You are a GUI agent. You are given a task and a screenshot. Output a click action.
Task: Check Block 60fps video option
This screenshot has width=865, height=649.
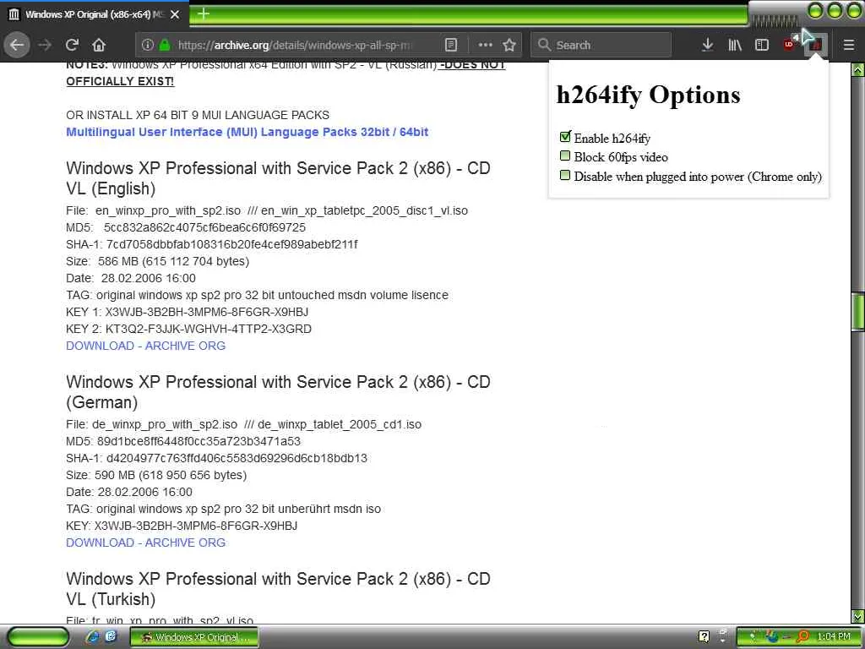coord(565,156)
